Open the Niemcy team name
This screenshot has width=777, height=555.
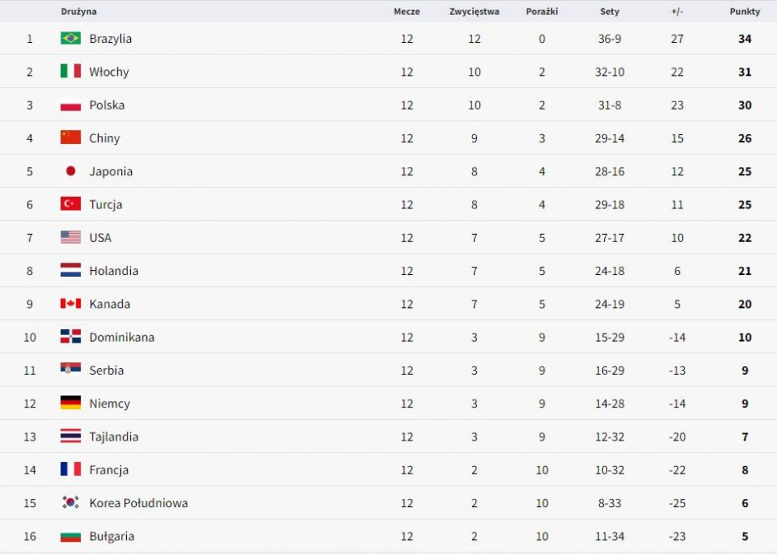tap(110, 403)
